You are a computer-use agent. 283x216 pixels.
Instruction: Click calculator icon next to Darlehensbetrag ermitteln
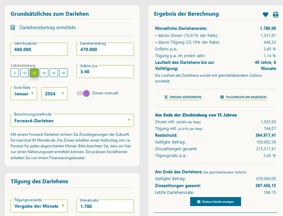(x=13, y=28)
